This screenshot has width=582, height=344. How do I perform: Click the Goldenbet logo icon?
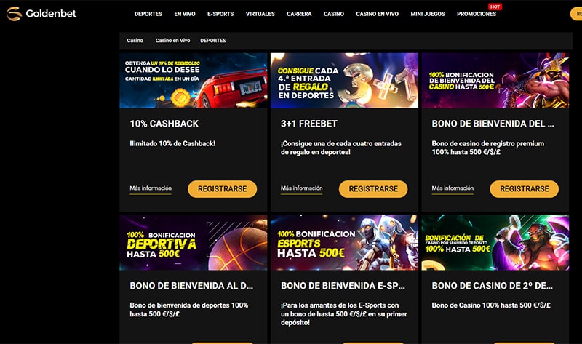pyautogui.click(x=14, y=14)
